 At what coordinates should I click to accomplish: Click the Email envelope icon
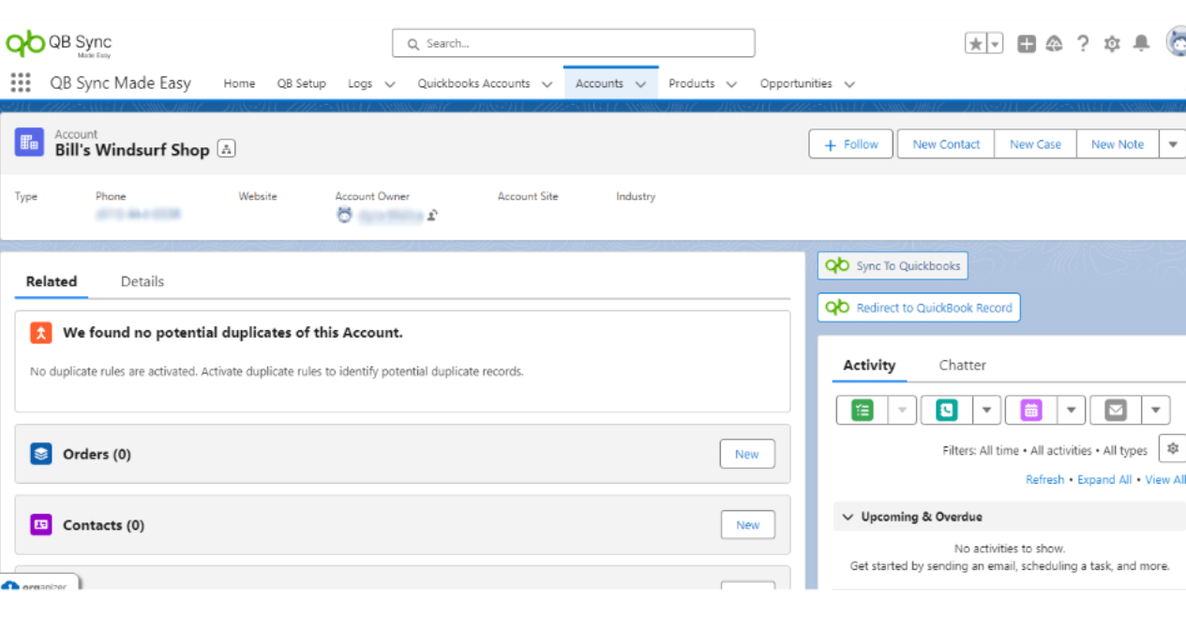[1115, 410]
